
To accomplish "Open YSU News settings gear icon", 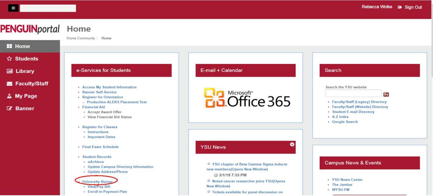I will click(292, 144).
